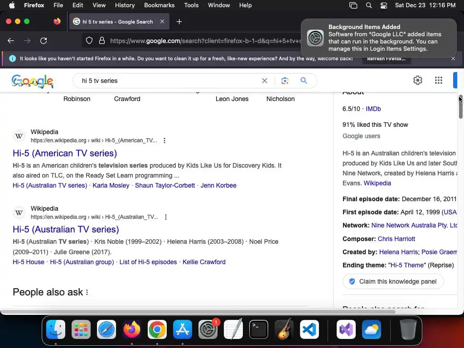Launch GarageBand from the Dock
This screenshot has width=464, height=348.
coord(284,329)
